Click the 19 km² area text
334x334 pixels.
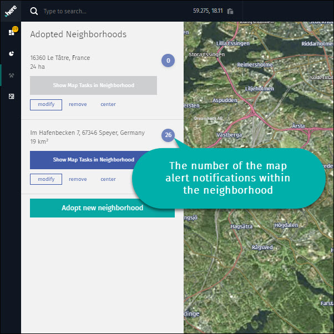click(x=39, y=141)
